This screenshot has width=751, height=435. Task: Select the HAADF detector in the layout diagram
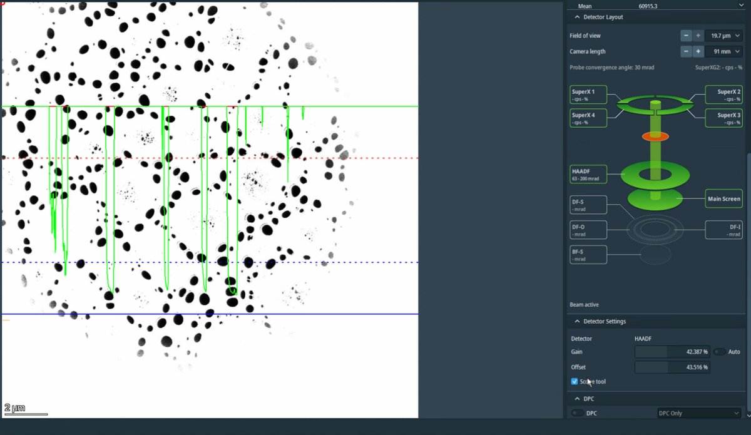588,174
